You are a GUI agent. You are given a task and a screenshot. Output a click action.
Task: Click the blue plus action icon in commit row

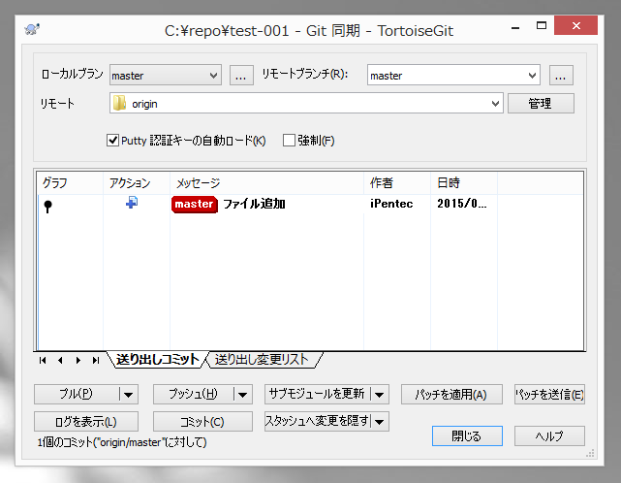tap(132, 203)
